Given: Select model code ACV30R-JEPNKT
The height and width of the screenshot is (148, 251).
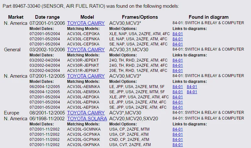Looking at the screenshot, I should click(x=83, y=65).
